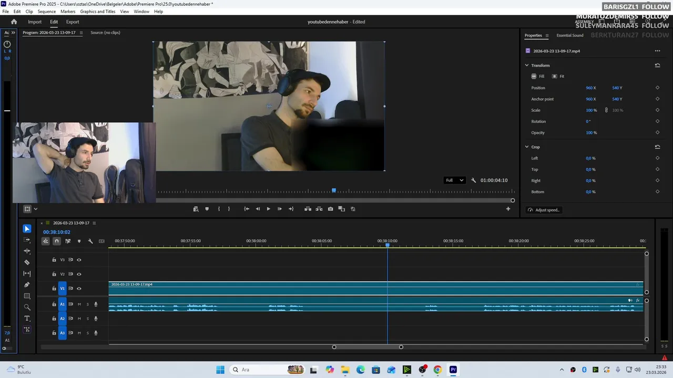
Task: Open Program monitor panel menu
Action: [80, 33]
